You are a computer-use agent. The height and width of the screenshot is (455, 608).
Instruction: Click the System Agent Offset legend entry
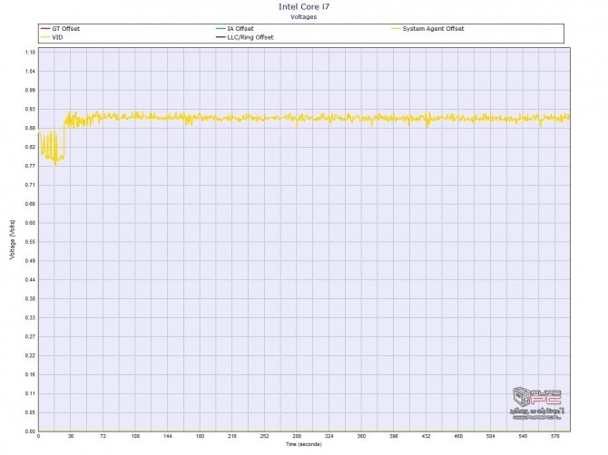pyautogui.click(x=427, y=29)
